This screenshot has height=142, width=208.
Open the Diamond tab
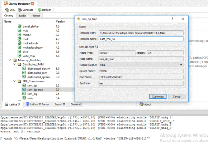tap(76, 104)
